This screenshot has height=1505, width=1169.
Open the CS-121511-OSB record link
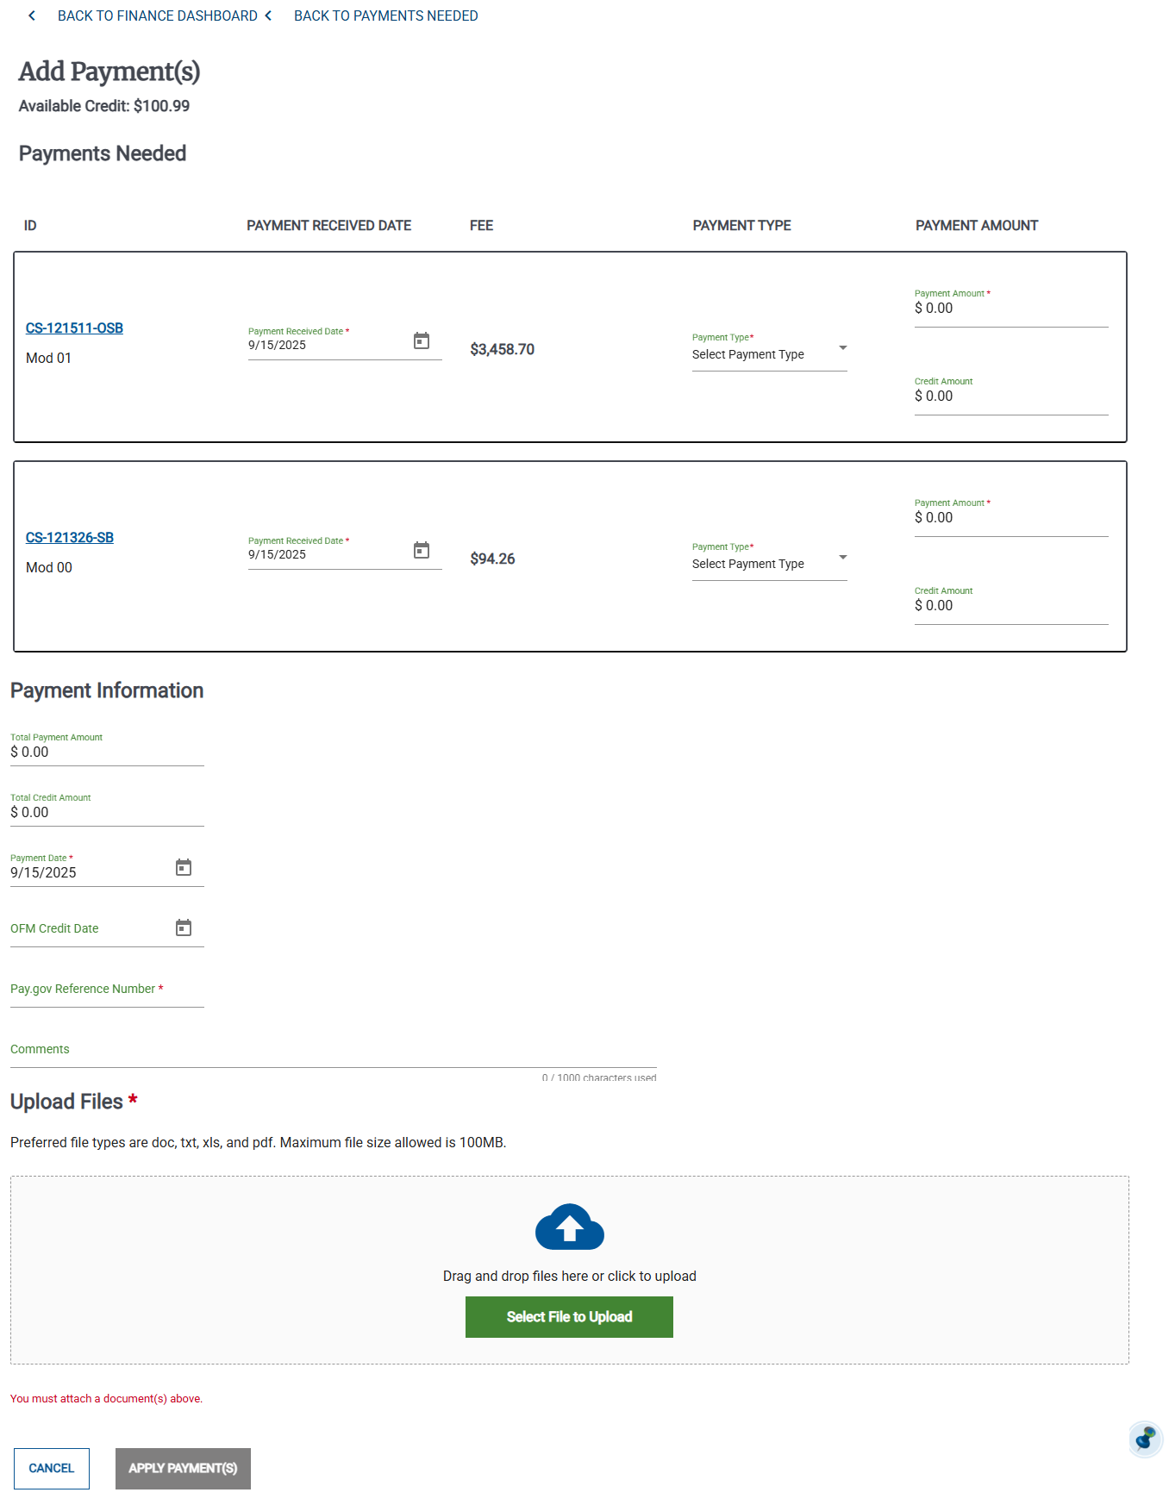(74, 328)
